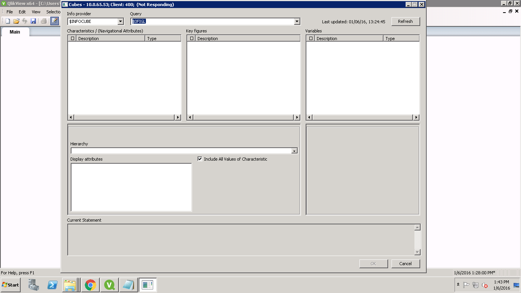Launch PowerShell from the taskbar
This screenshot has height=293, width=521.
pos(52,285)
